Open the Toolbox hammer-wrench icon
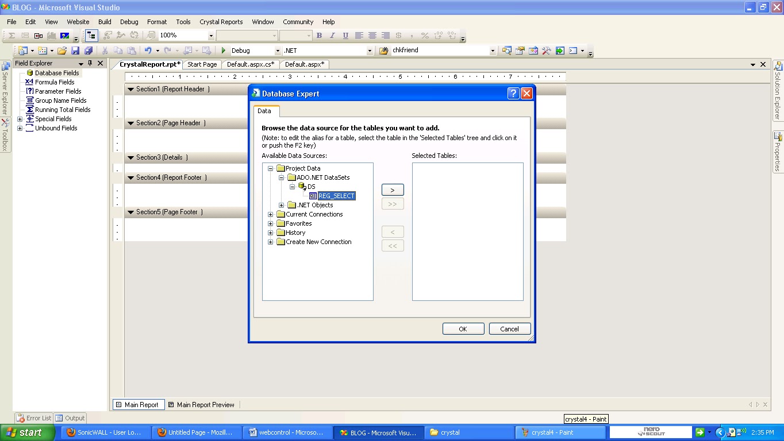This screenshot has width=784, height=441. (546, 51)
